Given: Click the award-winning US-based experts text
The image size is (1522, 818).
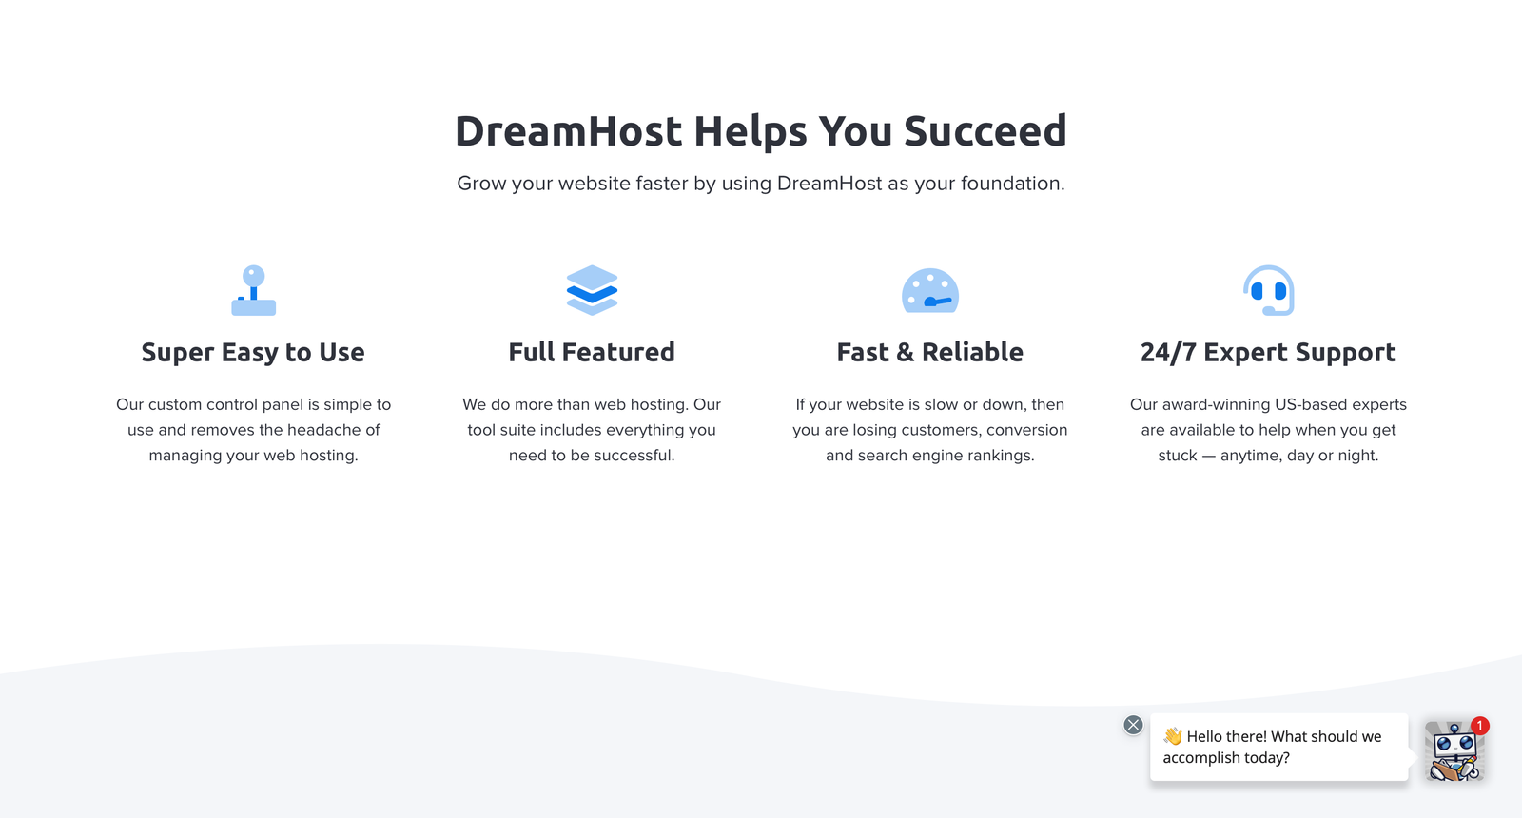Looking at the screenshot, I should coord(1268,430).
